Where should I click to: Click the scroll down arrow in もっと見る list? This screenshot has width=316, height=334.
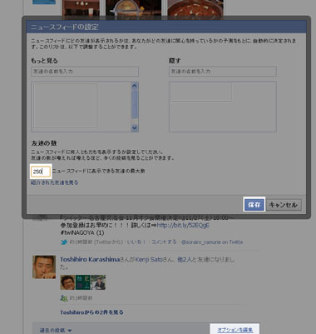pos(135,127)
